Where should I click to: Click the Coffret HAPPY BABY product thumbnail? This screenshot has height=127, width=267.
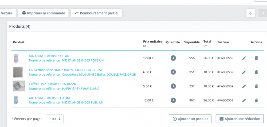point(19,86)
